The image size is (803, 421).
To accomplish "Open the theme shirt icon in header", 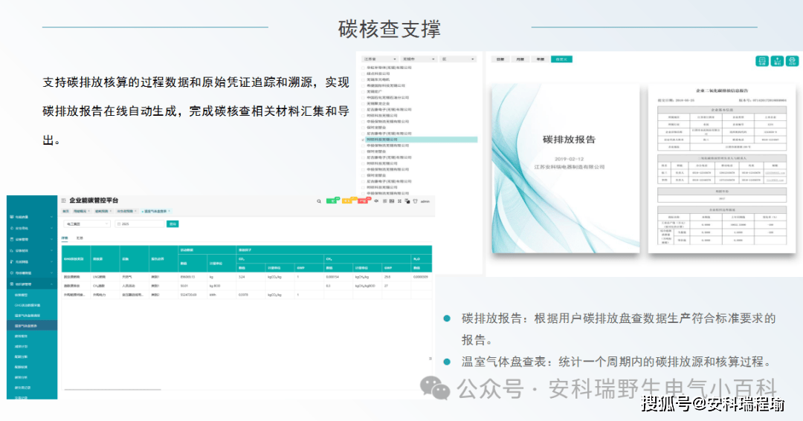I will [416, 201].
